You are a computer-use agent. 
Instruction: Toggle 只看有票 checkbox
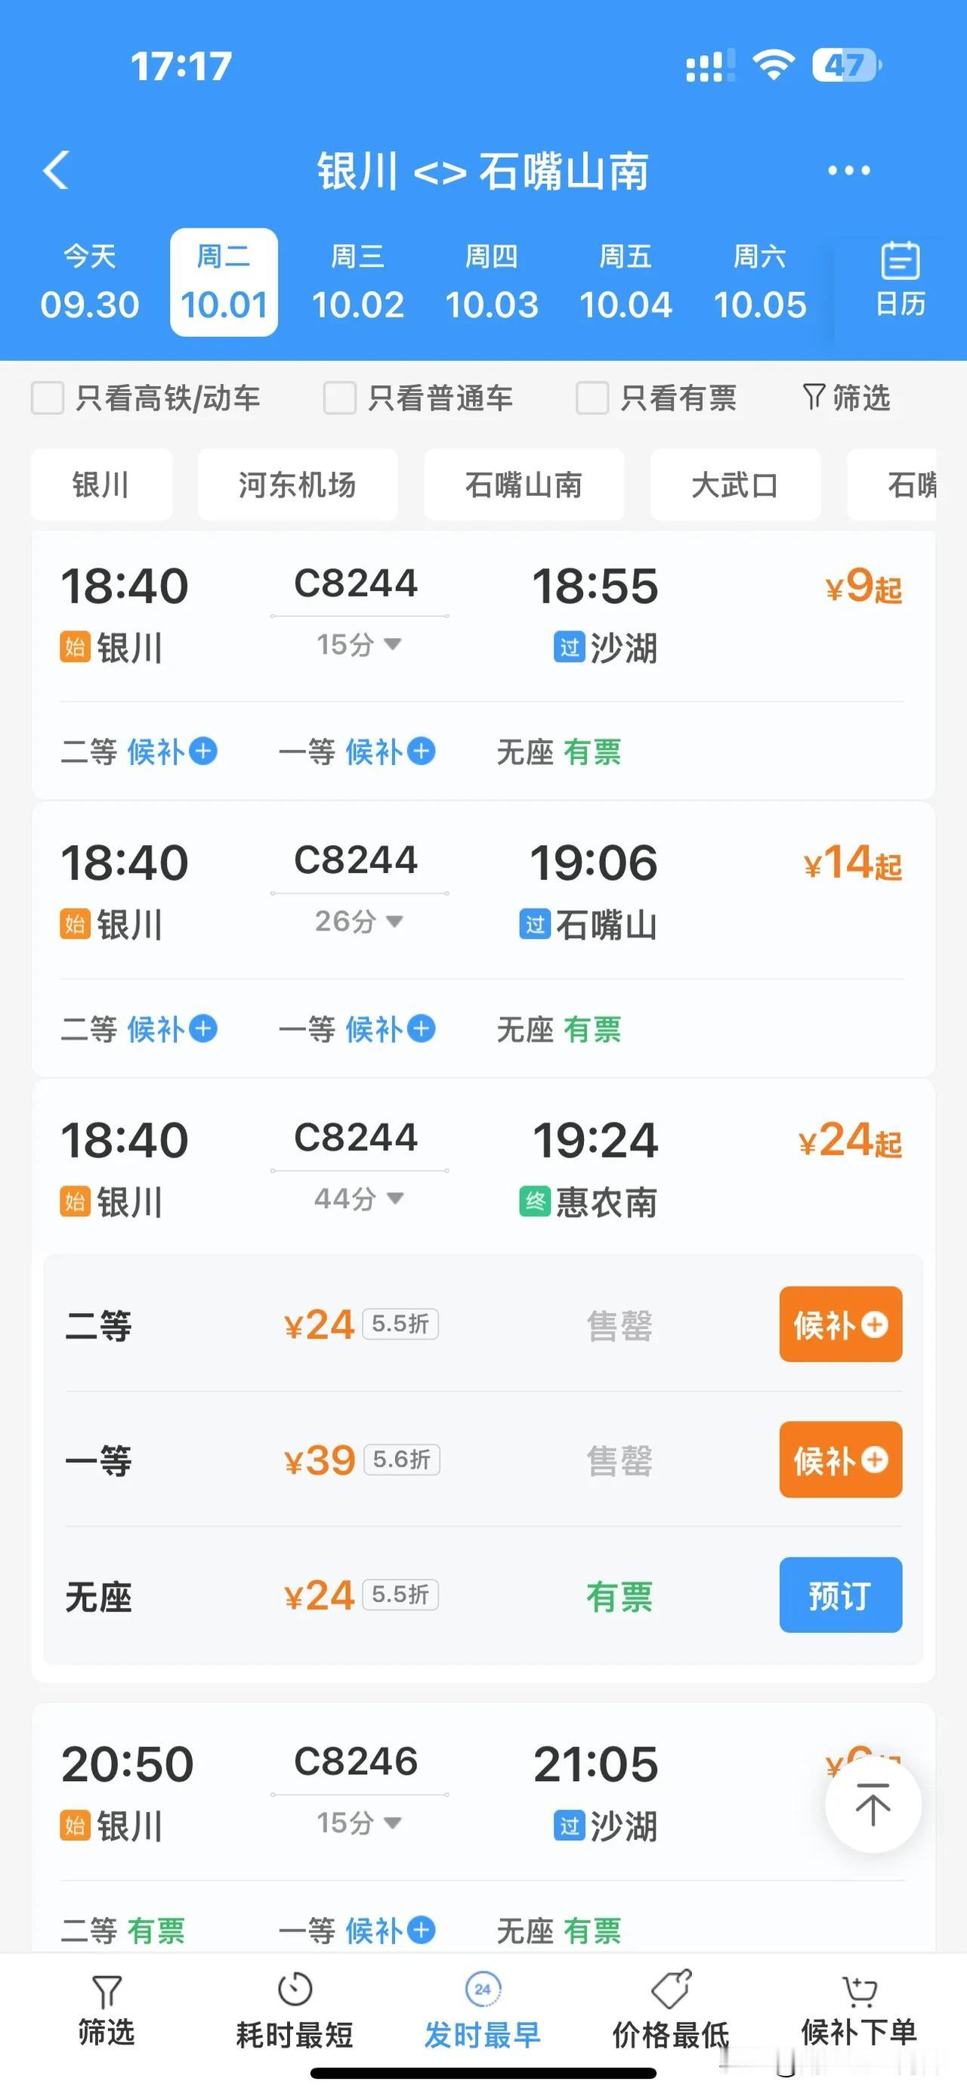592,398
